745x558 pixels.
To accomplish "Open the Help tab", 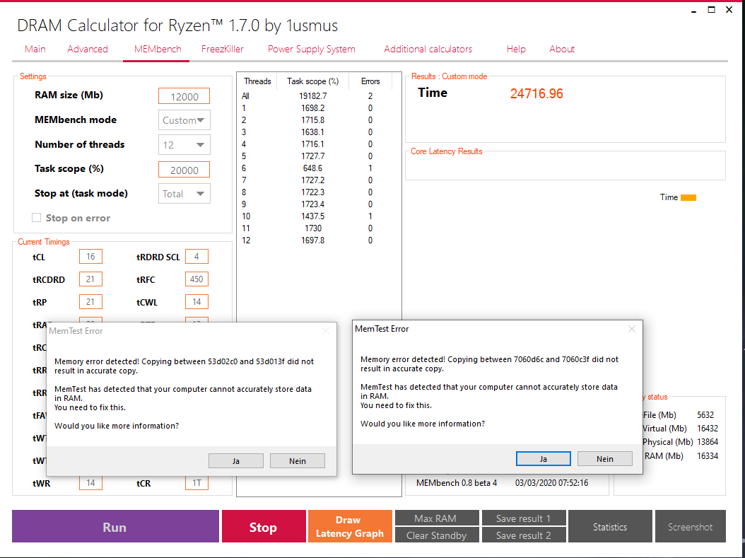I will [516, 49].
